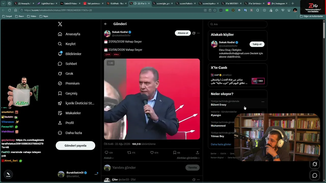Open the Video bookmarks folder
This screenshot has width=326, height=183.
pos(32,16)
